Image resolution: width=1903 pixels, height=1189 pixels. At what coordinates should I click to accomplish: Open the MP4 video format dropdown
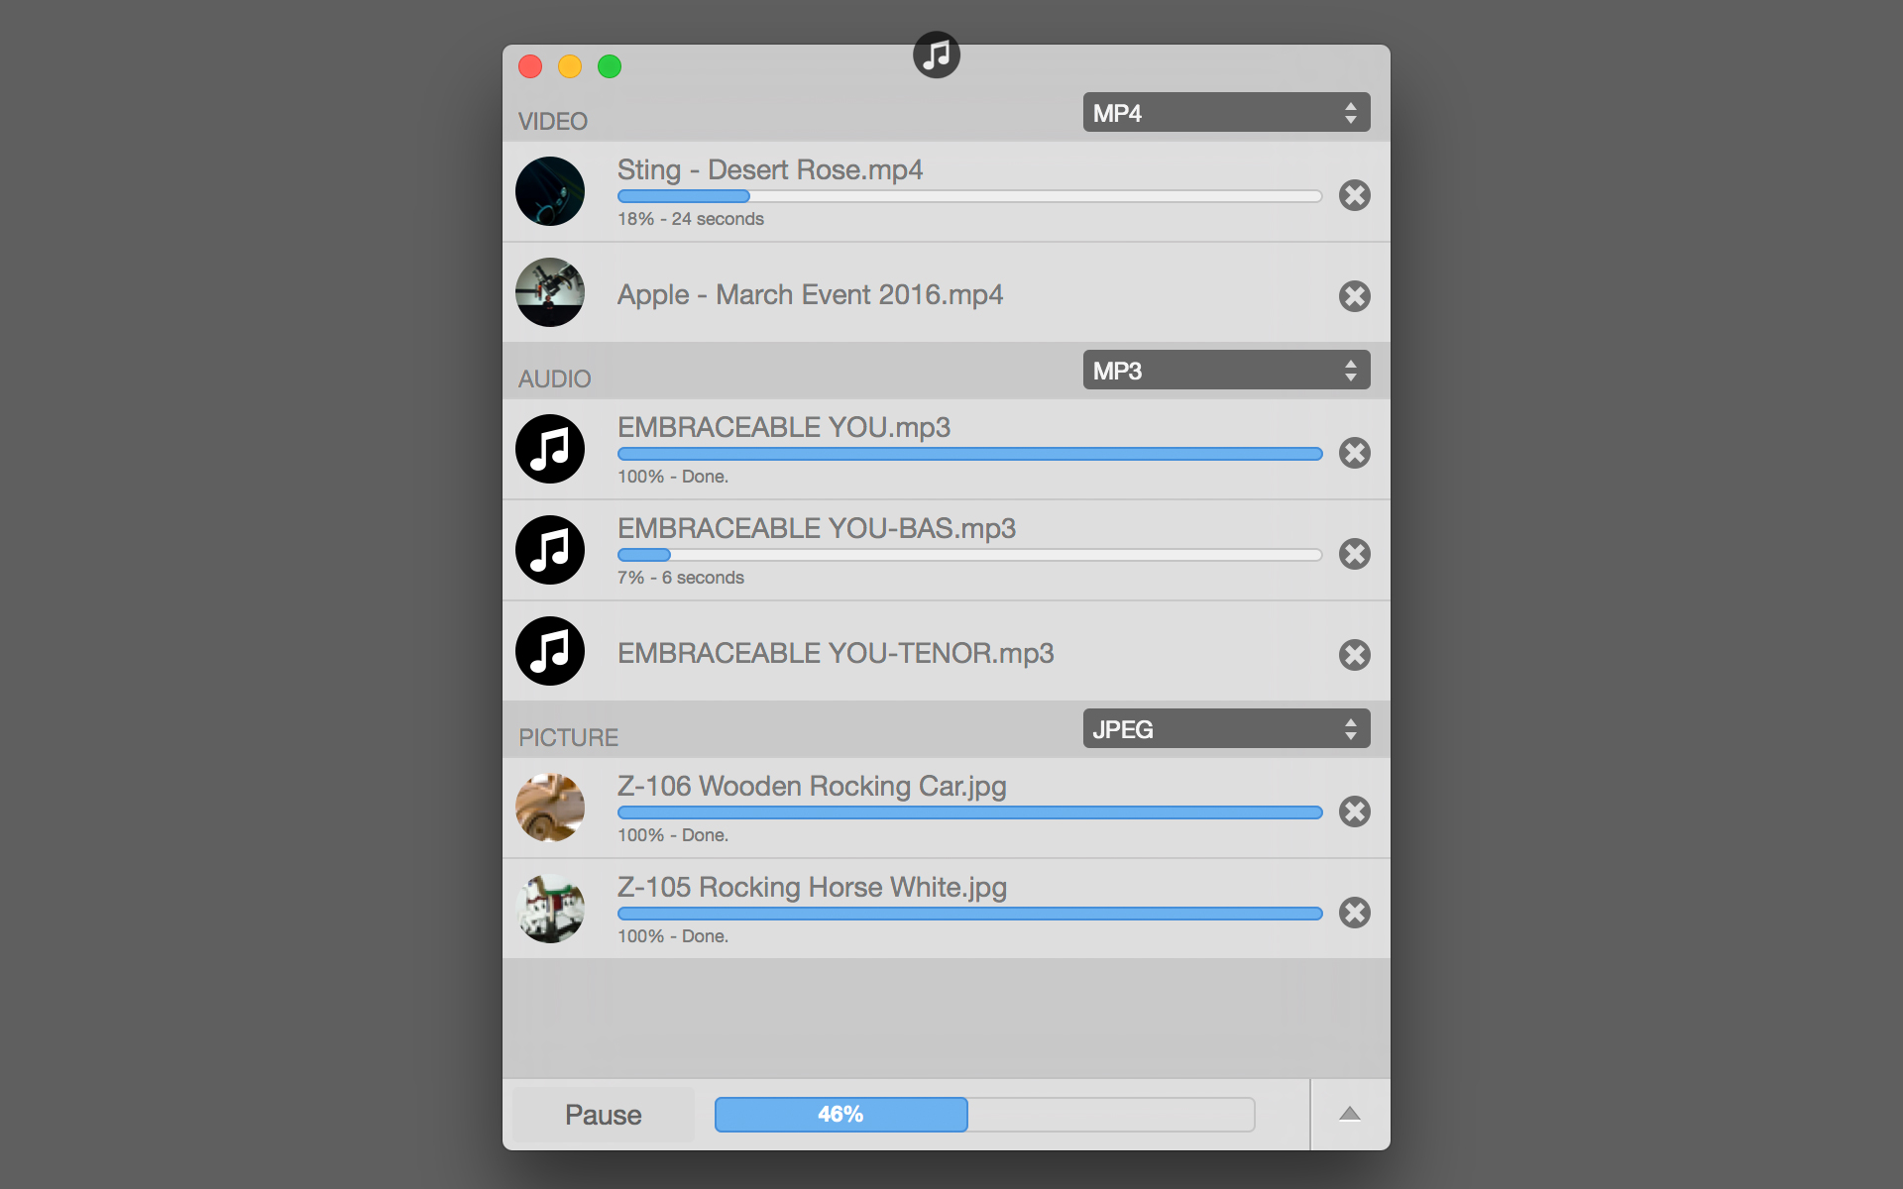pos(1226,113)
